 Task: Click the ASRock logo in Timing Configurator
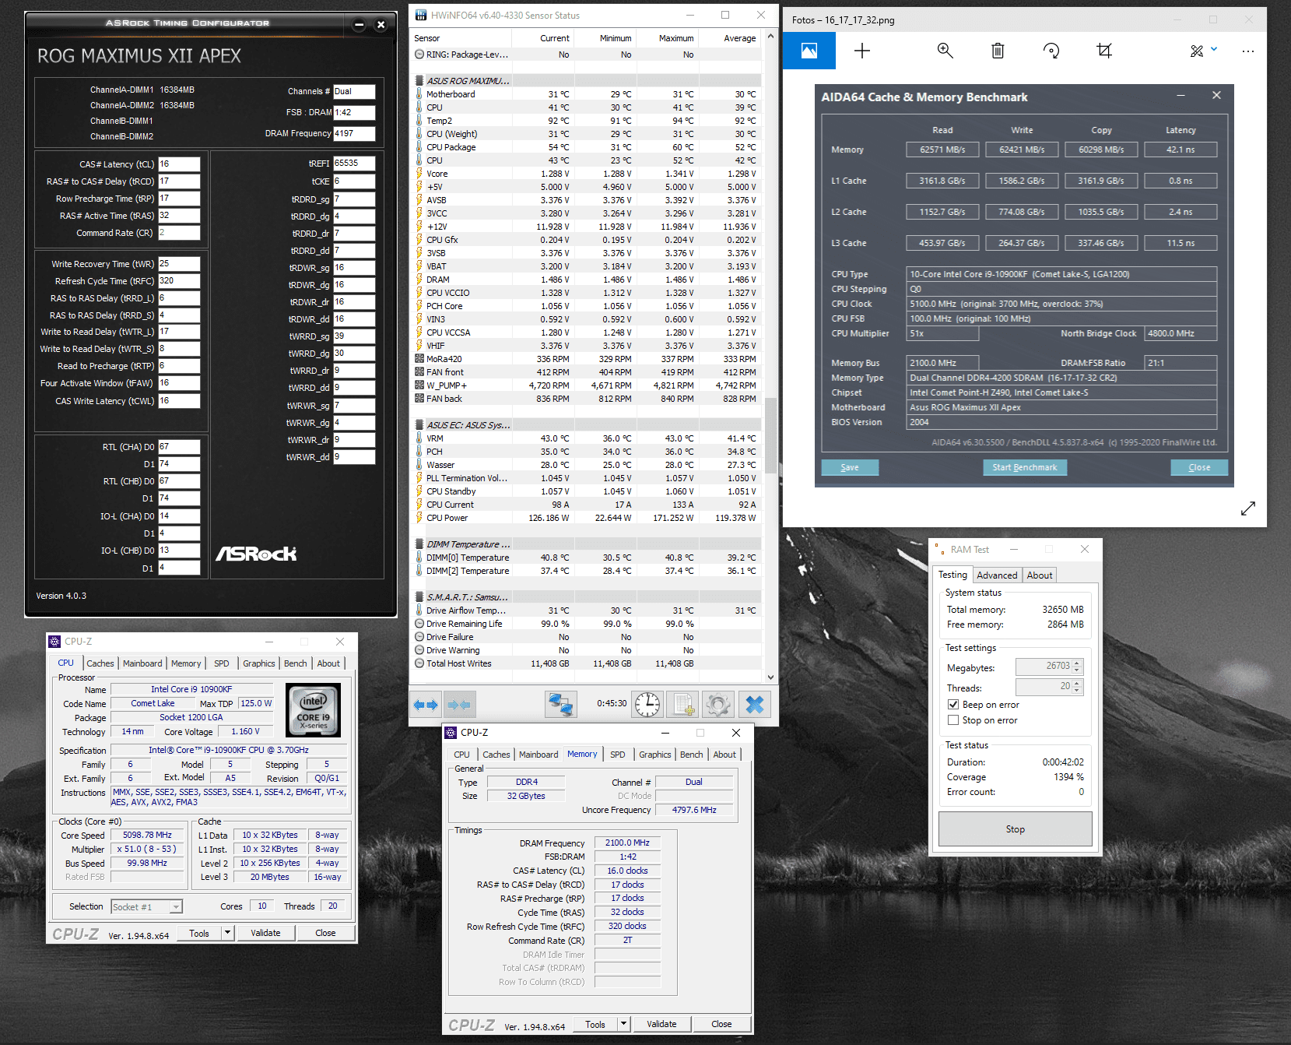point(256,554)
